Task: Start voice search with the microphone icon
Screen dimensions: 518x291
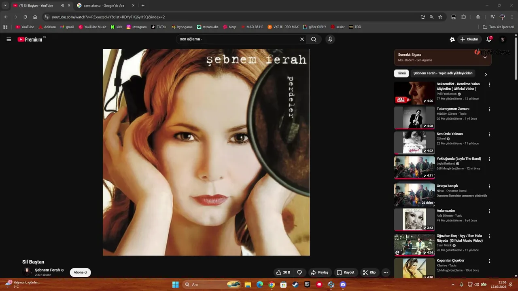Action: [x=330, y=39]
